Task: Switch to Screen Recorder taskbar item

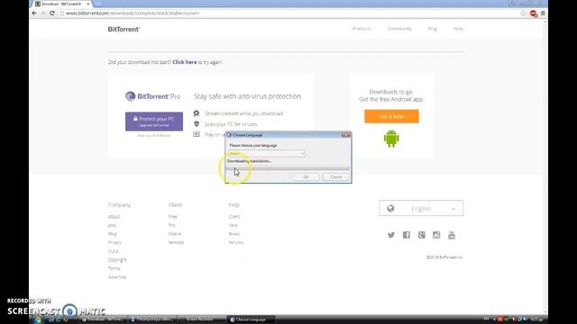Action: click(202, 320)
